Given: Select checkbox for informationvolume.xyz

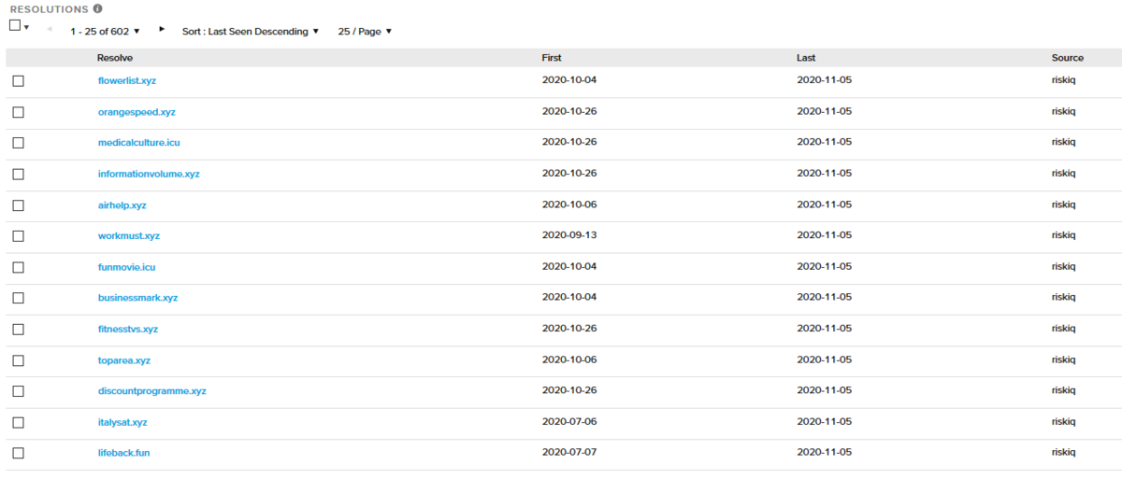Looking at the screenshot, I should tap(19, 175).
